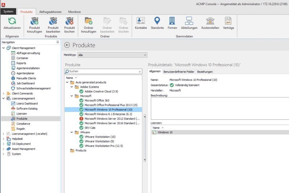Switch to Abfrageaktionen ribbon tab
289x193 pixels.
point(50,12)
